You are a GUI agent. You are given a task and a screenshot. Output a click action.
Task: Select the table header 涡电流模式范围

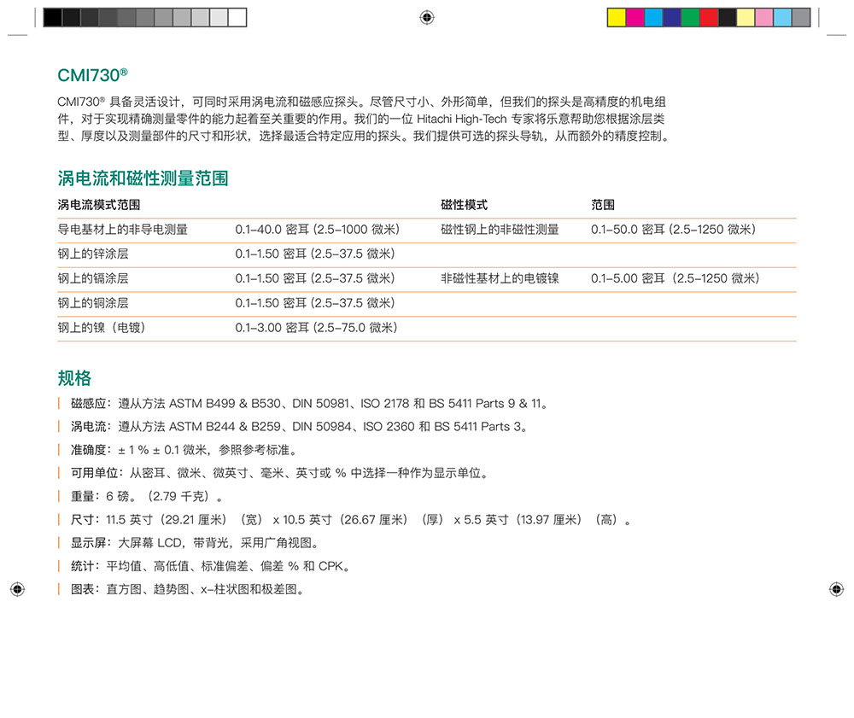98,205
